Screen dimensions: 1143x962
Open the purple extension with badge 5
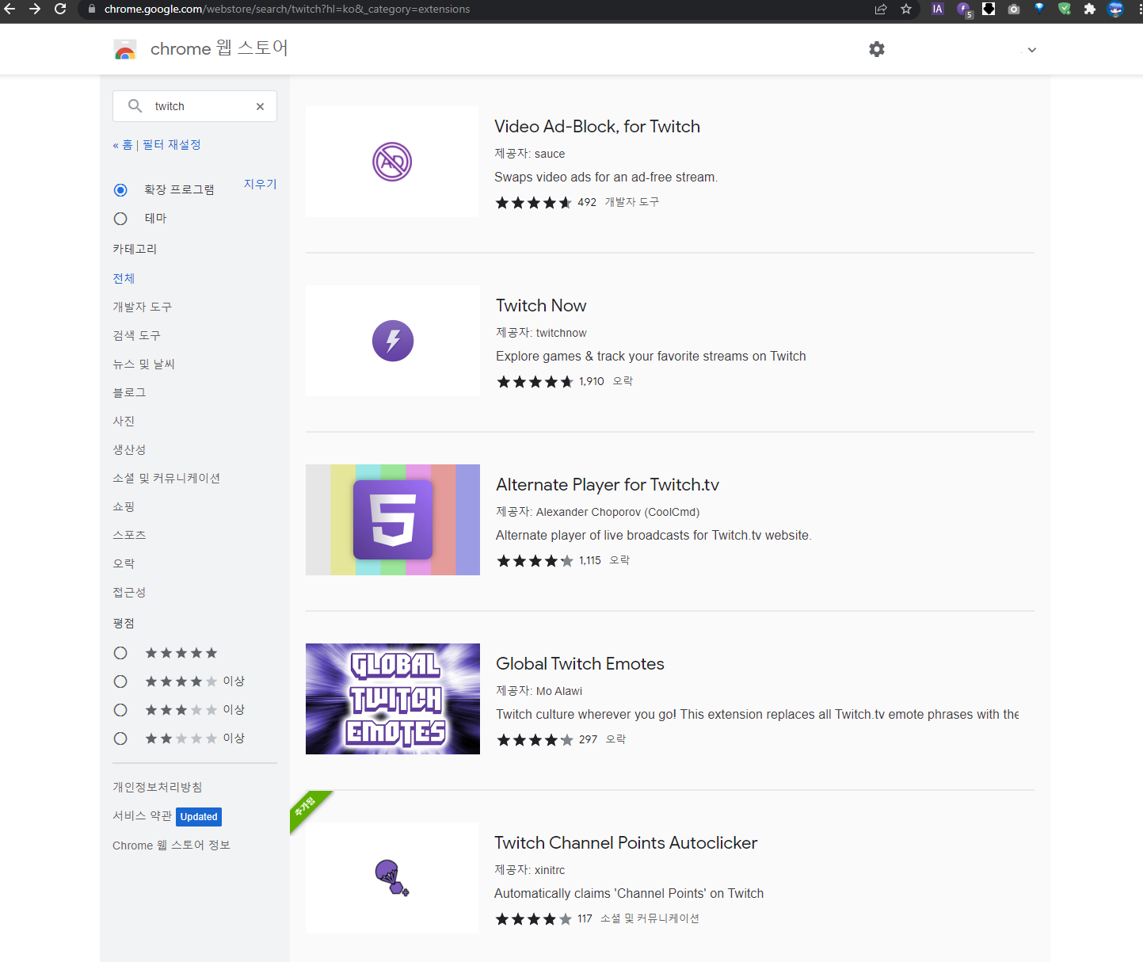[x=964, y=10]
